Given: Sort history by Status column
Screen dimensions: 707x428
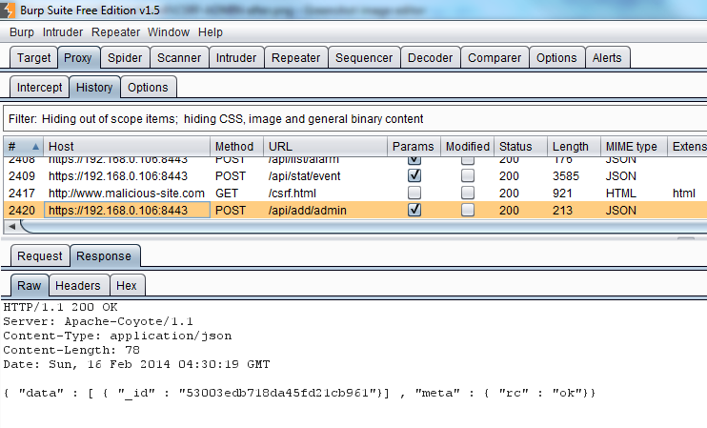Looking at the screenshot, I should (521, 147).
